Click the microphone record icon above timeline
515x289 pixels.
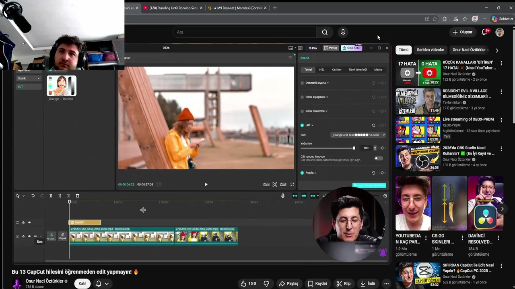click(283, 196)
